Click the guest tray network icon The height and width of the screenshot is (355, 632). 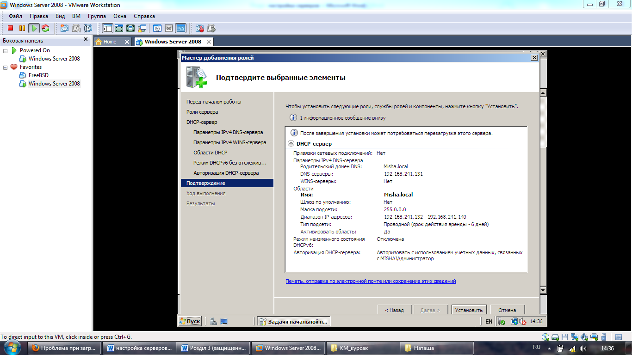click(514, 321)
